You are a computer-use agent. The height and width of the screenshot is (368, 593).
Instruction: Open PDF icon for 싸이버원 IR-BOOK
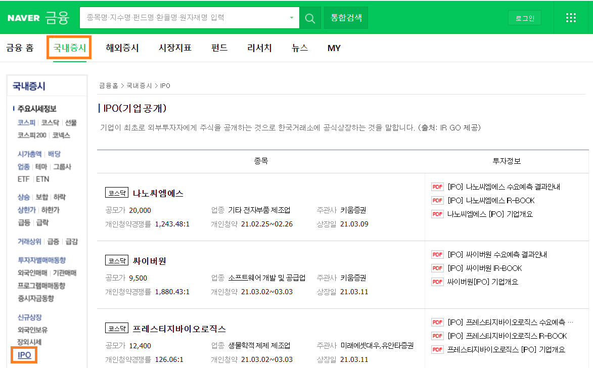[438, 268]
